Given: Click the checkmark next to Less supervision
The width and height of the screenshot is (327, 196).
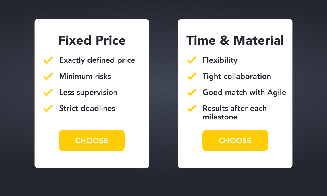Looking at the screenshot, I should tap(48, 92).
